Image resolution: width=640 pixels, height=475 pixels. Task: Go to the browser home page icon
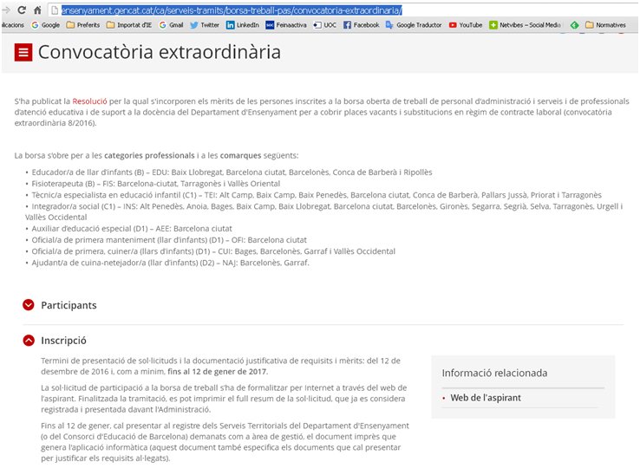[37, 10]
